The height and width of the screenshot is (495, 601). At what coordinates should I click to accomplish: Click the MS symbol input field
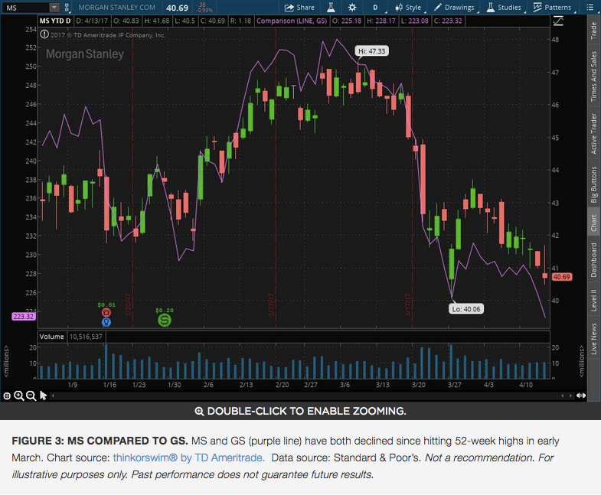point(26,8)
